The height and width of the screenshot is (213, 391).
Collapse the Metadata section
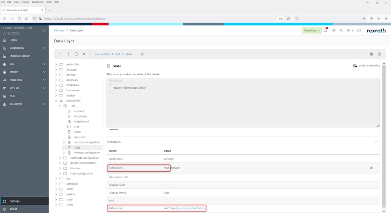point(376,142)
